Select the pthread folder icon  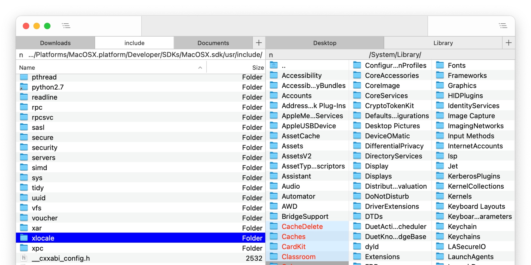[x=24, y=77]
